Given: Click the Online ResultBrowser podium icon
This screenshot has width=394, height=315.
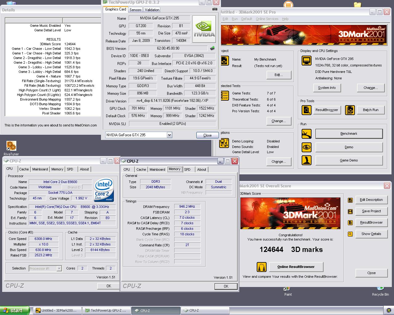Looking at the screenshot, I should pyautogui.click(x=261, y=267).
